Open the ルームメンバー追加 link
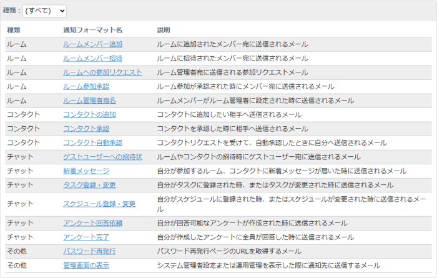Image resolution: width=437 pixels, height=278 pixels. (92, 44)
